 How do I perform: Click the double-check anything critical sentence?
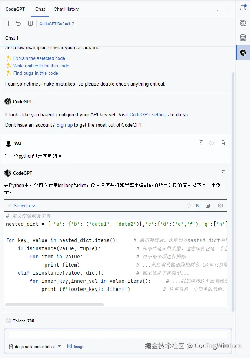[x=85, y=84]
